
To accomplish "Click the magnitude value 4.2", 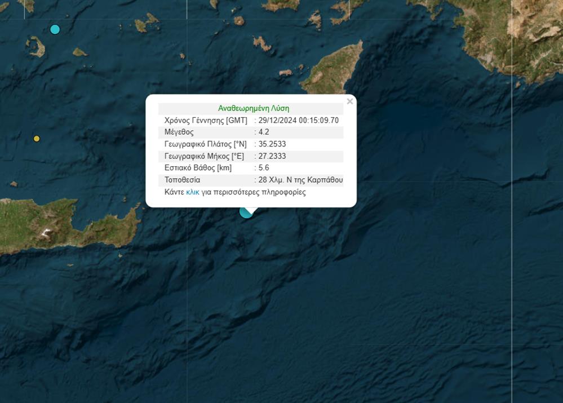I will (x=264, y=132).
